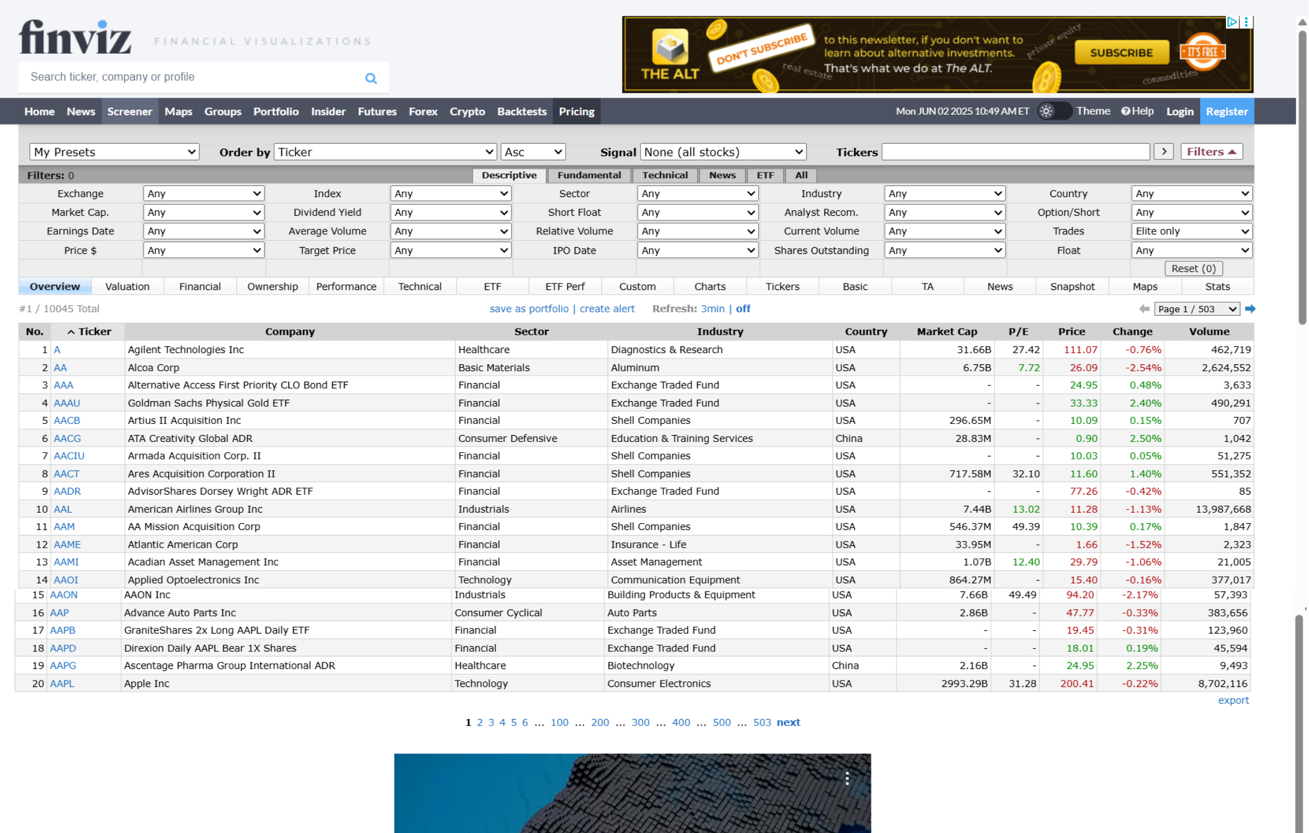This screenshot has height=833, width=1309.
Task: Open the Exchange filter dropdown
Action: tap(204, 193)
